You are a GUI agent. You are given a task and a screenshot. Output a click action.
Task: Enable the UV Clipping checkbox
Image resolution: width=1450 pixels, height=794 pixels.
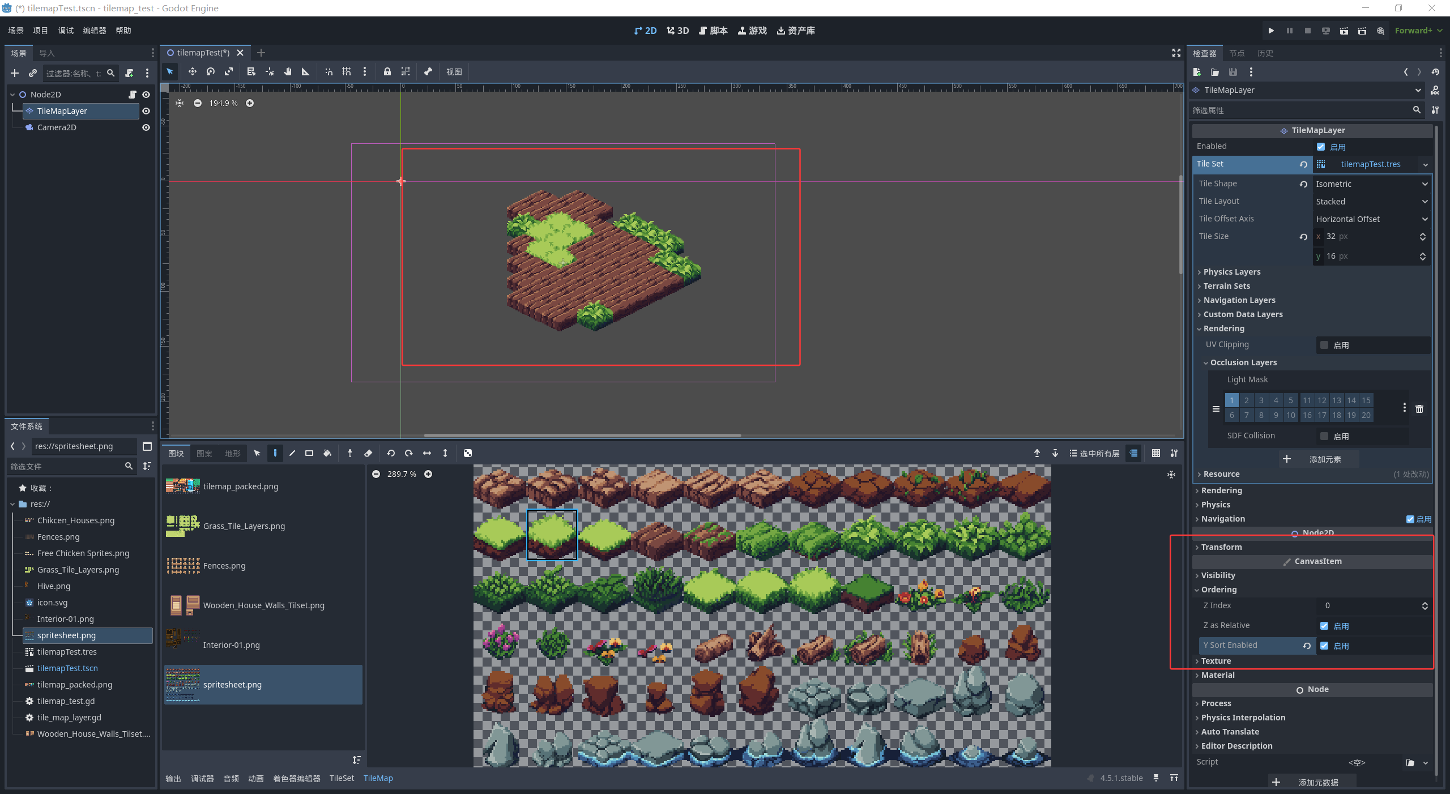(1324, 345)
